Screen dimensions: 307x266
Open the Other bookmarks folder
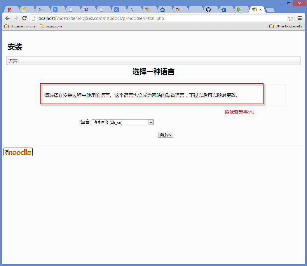coord(286,26)
